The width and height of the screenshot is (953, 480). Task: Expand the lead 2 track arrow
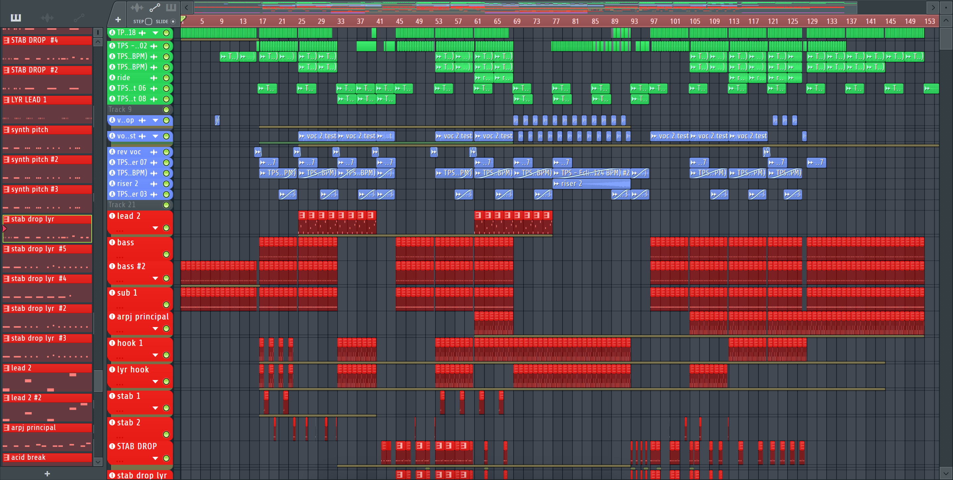pyautogui.click(x=156, y=228)
